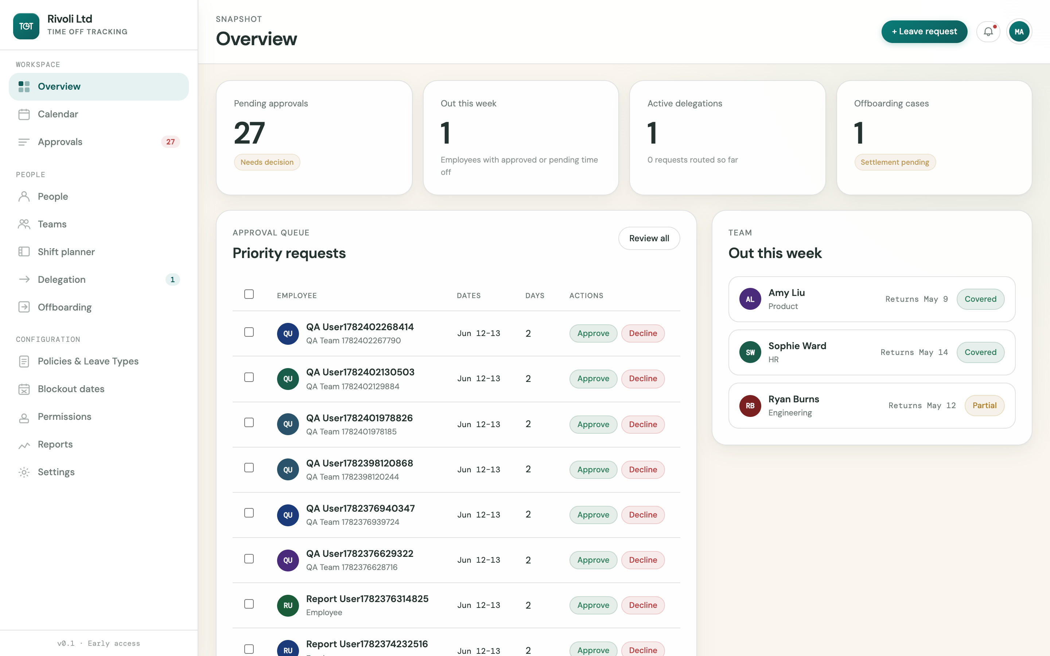The width and height of the screenshot is (1050, 656).
Task: Click Ryan Burns' RB avatar
Action: 750,406
